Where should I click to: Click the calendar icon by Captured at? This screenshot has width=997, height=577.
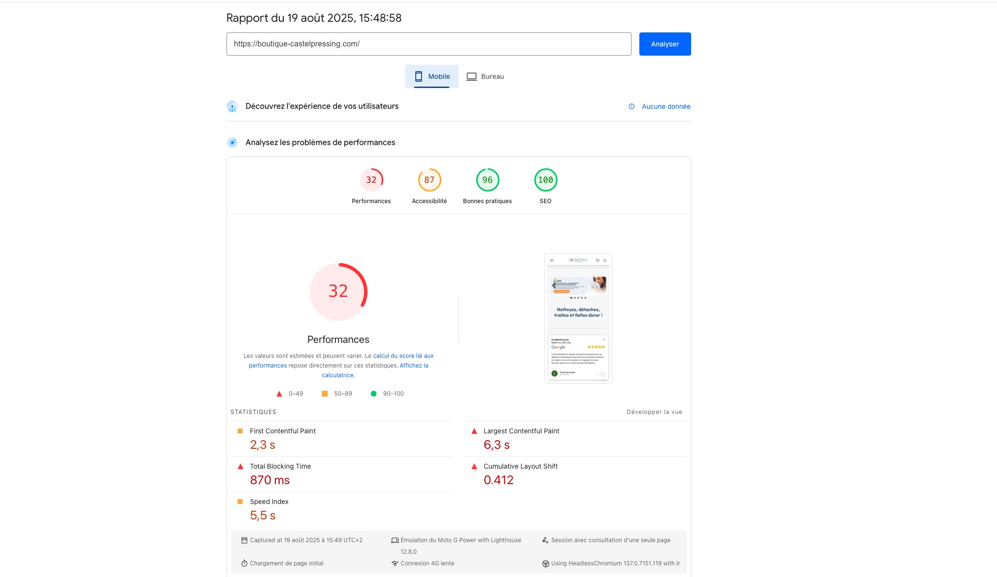[244, 540]
